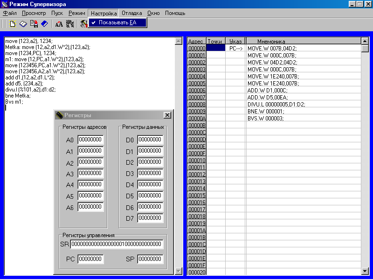Toggle breakpoint cell for address 000008
This screenshot has height=280, width=373.
[x=215, y=104]
